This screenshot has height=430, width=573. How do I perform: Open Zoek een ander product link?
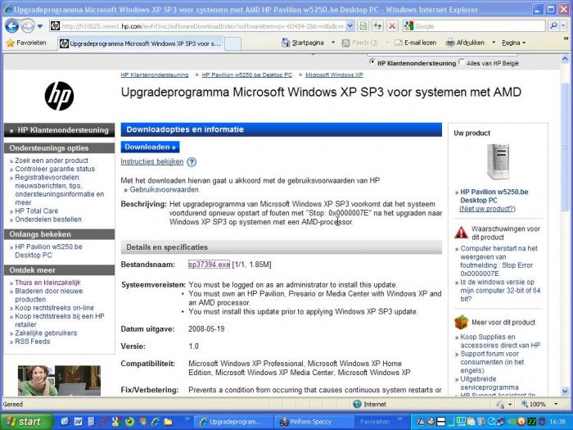(52, 161)
